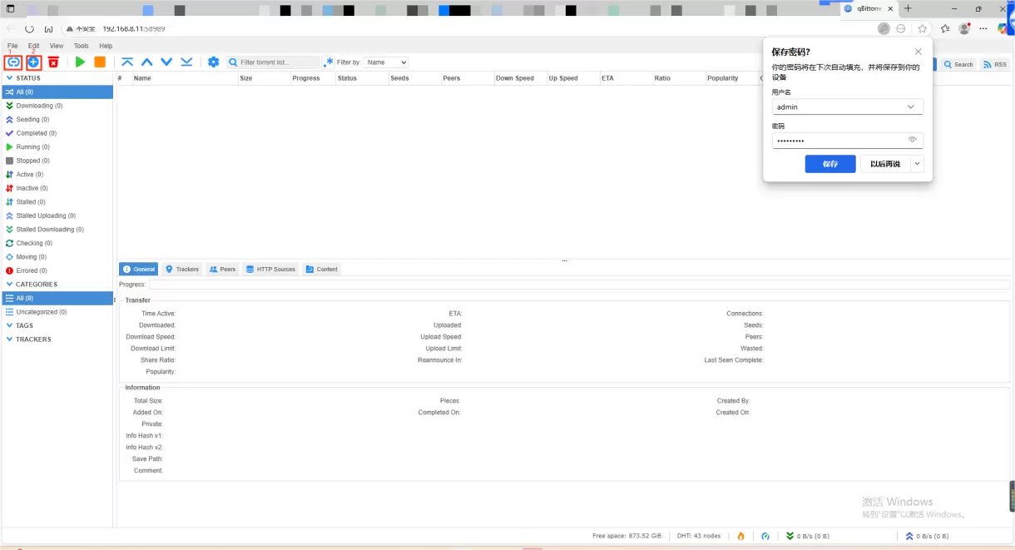Click the orange Stop torrents icon
The image size is (1015, 550).
pos(100,62)
